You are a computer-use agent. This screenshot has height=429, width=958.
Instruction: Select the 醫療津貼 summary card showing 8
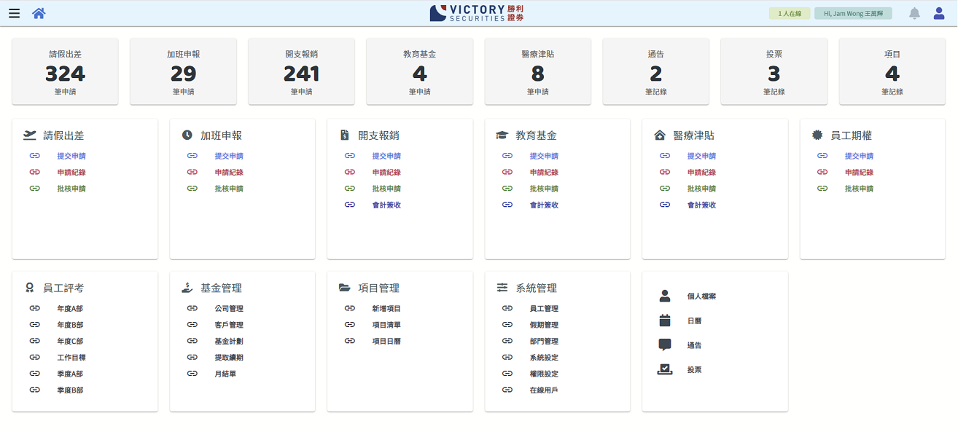click(537, 72)
